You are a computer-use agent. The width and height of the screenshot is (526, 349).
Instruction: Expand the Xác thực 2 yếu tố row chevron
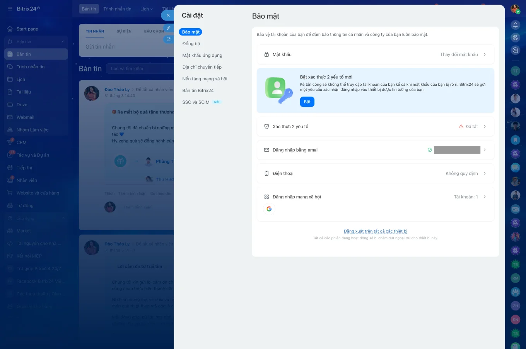click(485, 127)
